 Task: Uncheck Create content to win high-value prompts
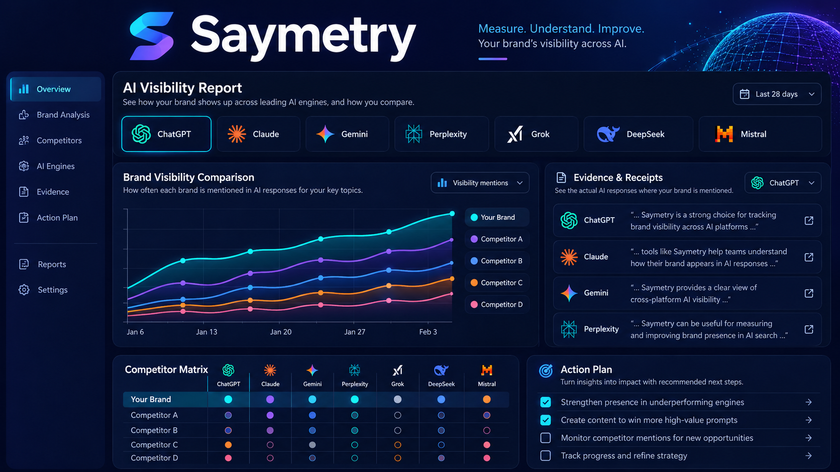pyautogui.click(x=546, y=420)
